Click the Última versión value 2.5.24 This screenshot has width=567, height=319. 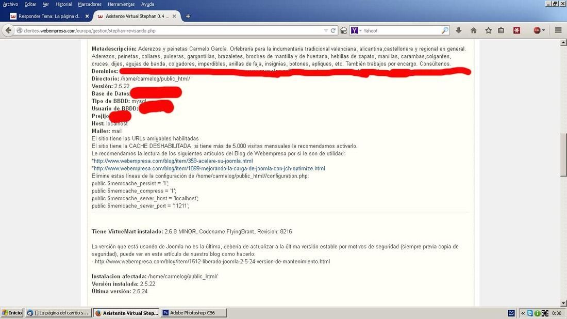(x=140, y=291)
